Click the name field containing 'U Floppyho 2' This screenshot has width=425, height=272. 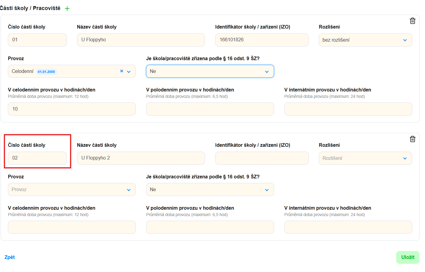(x=141, y=158)
